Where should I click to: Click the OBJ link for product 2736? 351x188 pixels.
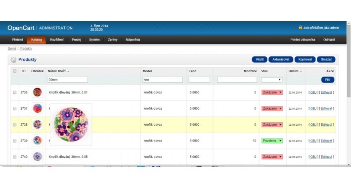(313, 93)
